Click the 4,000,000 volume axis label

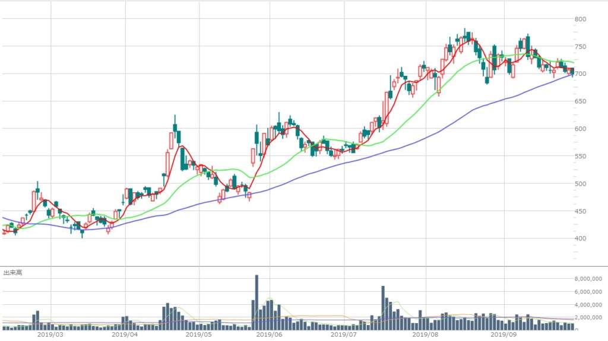588,305
